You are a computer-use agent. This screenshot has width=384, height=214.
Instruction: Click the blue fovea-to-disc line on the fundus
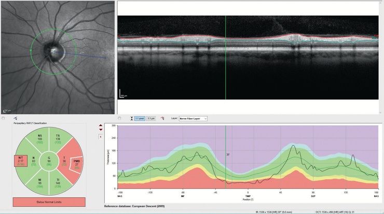click(x=80, y=55)
